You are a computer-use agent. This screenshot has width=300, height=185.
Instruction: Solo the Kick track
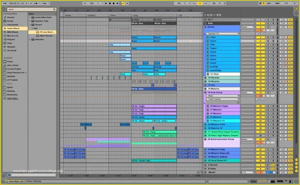(x=268, y=23)
